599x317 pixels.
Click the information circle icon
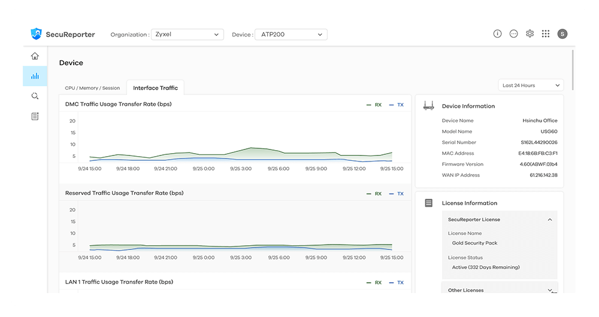click(x=497, y=34)
